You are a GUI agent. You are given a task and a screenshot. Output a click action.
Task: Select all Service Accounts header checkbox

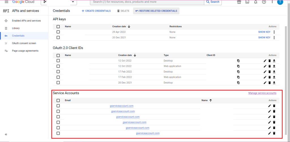point(58,101)
